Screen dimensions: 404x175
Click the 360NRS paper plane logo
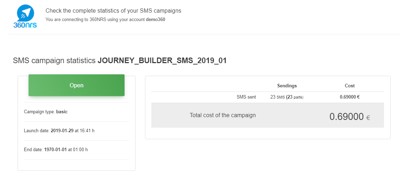tap(25, 13)
